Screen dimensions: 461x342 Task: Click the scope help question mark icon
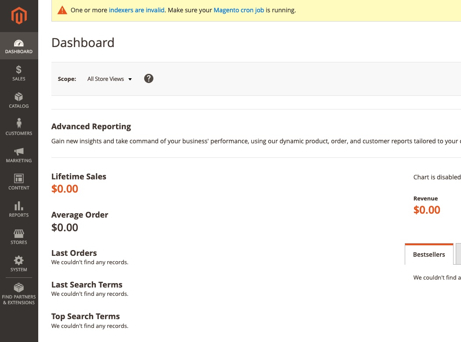click(149, 78)
